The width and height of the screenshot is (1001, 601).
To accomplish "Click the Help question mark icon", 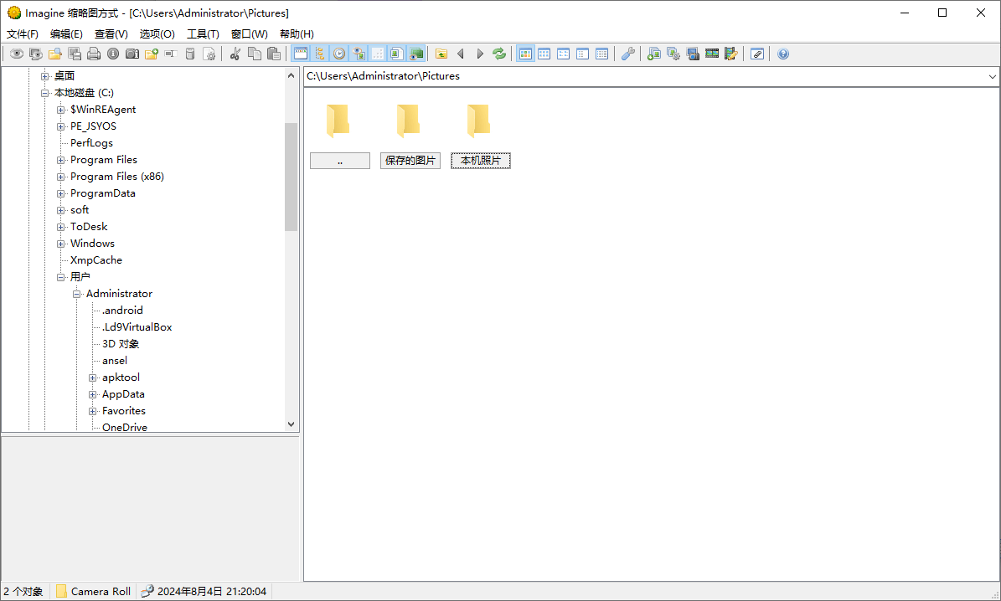I will [782, 53].
